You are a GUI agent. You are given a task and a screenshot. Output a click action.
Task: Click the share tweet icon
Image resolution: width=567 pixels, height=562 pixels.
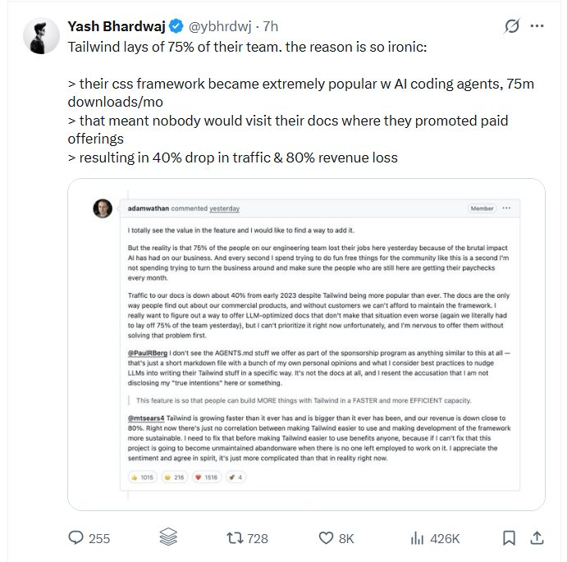537,537
